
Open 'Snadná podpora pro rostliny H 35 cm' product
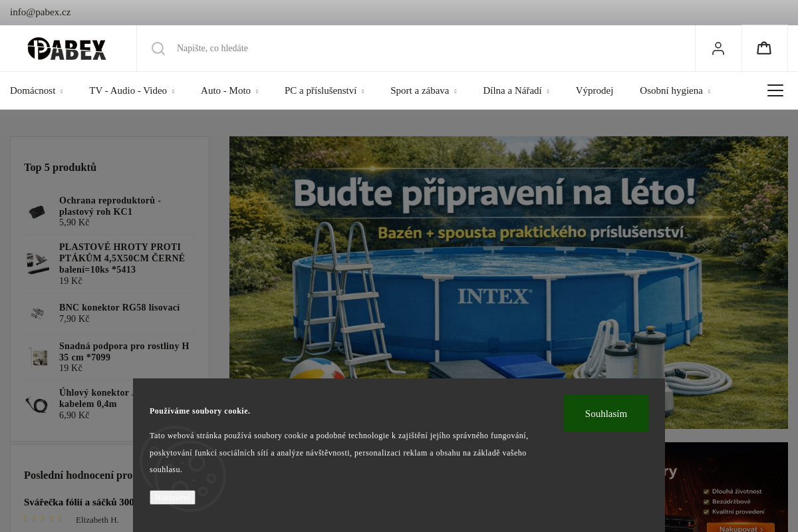(124, 352)
